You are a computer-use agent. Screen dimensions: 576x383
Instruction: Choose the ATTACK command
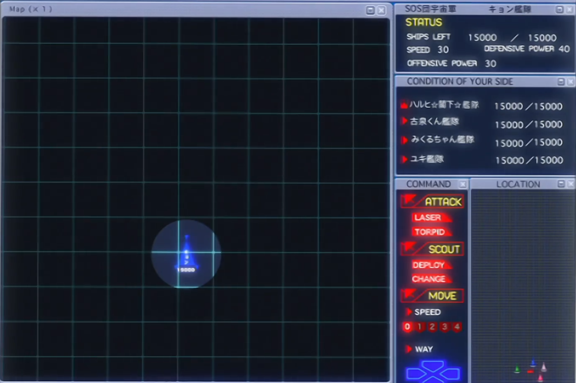[432, 201]
